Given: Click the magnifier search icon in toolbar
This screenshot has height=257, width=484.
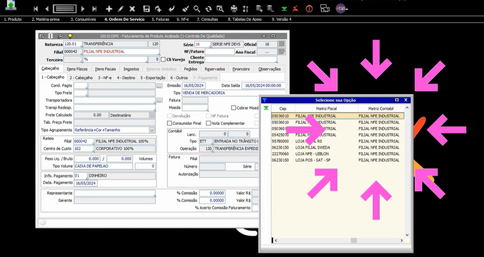Looking at the screenshot, I should coord(197,9).
